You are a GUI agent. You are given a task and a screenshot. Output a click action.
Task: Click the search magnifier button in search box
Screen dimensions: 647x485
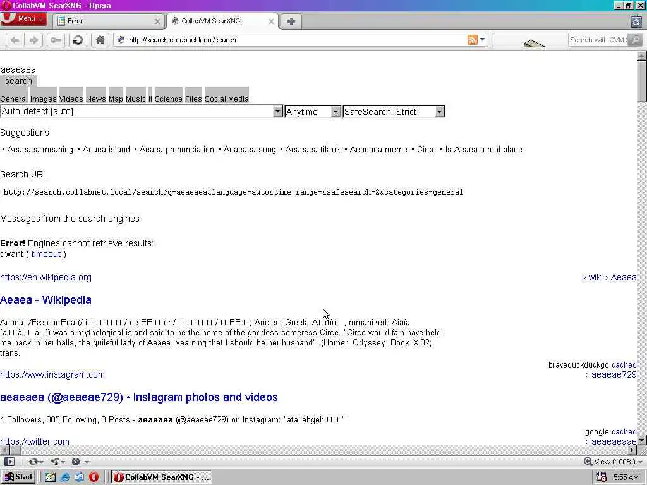(x=636, y=40)
